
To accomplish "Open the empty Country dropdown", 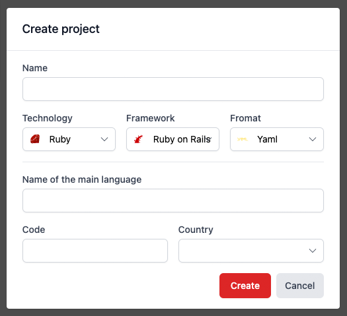I will tap(251, 251).
